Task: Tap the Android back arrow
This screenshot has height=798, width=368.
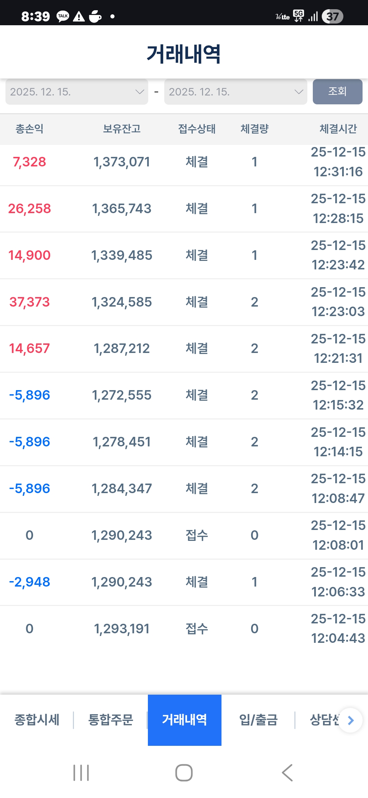Action: 287,773
